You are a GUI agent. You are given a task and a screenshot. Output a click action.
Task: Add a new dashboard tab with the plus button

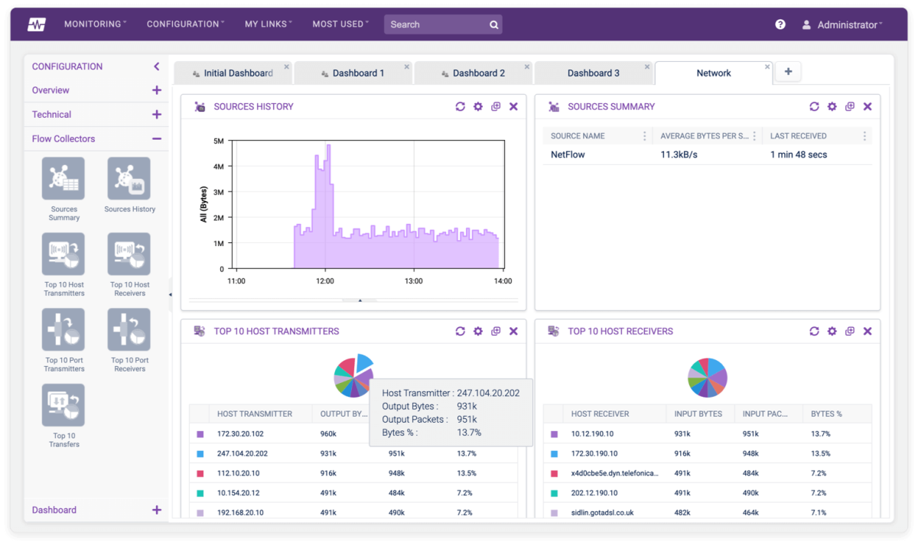tap(788, 70)
